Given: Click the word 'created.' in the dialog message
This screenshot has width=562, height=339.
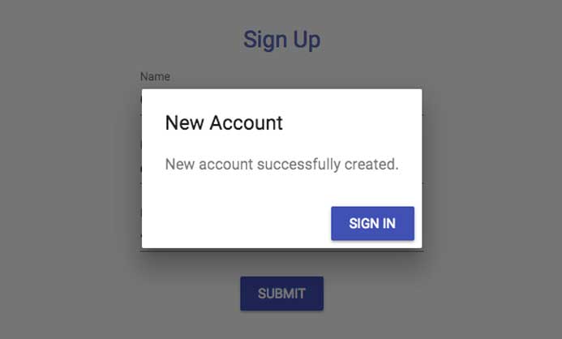Looking at the screenshot, I should 371,165.
